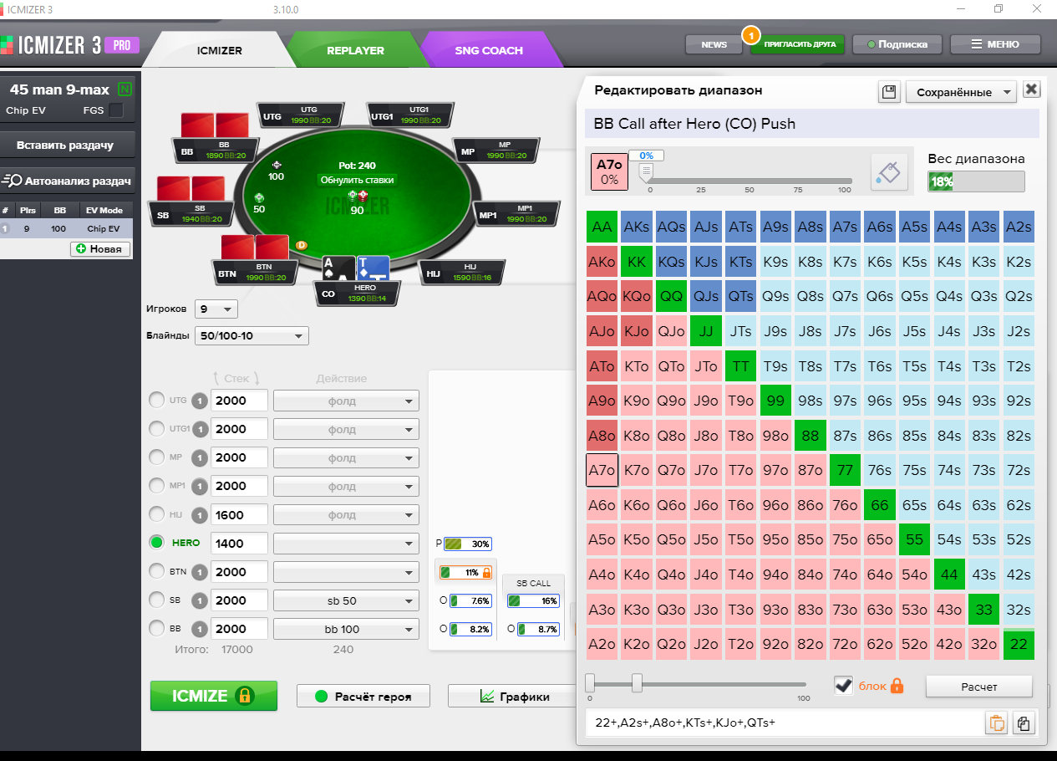Select SB radio button
This screenshot has height=761, width=1057.
tap(156, 600)
